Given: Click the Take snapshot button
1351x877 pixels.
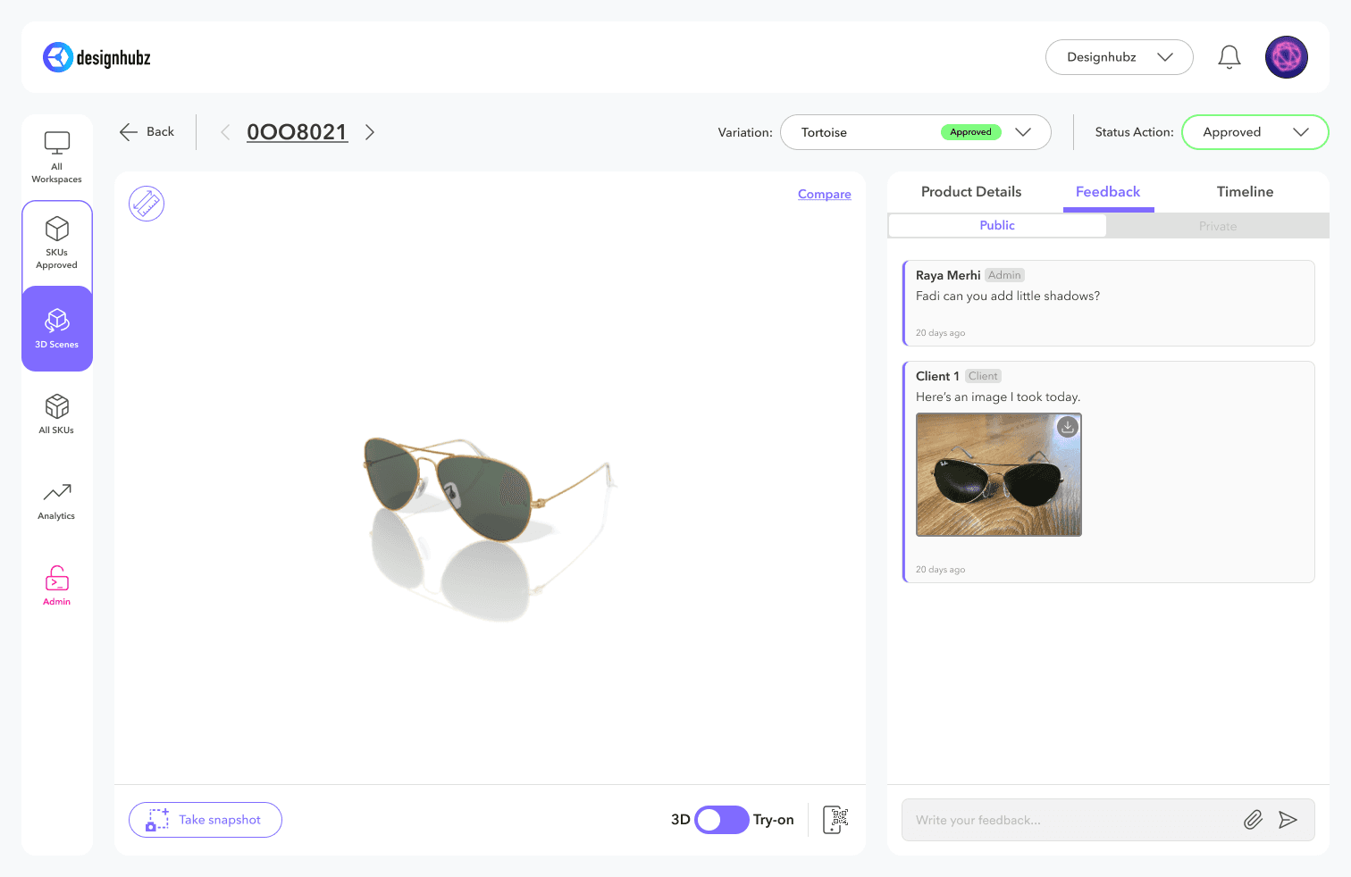Looking at the screenshot, I should pyautogui.click(x=206, y=820).
